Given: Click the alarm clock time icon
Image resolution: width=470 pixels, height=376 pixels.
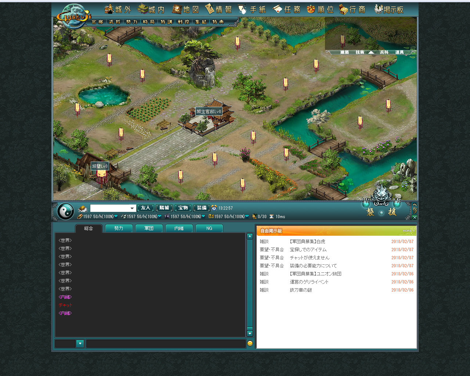Looking at the screenshot, I should coord(214,208).
